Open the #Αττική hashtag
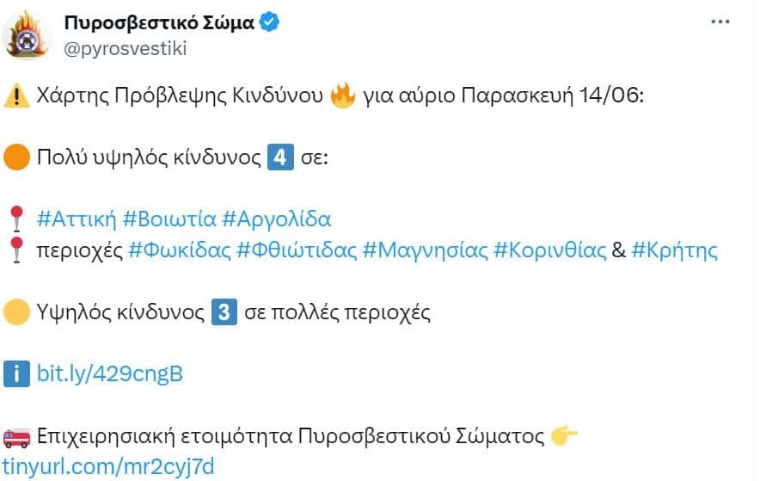Viewport: 766px width, 481px height. (77, 219)
